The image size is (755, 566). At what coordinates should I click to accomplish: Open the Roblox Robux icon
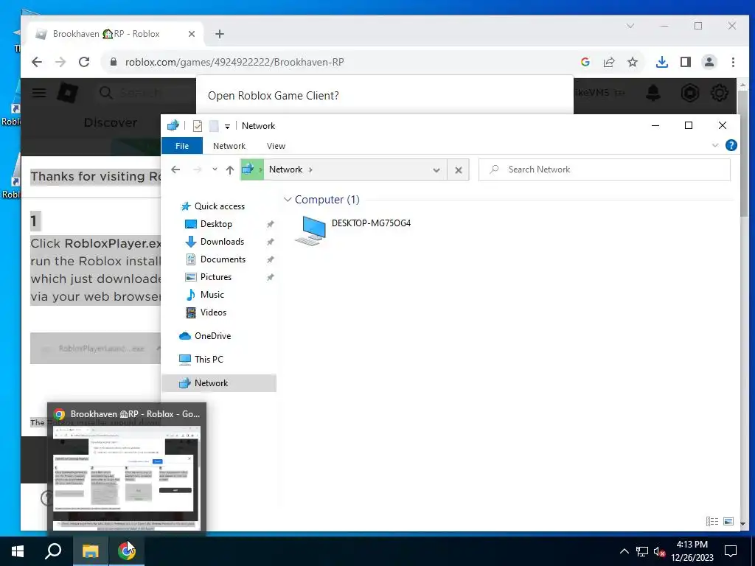pyautogui.click(x=689, y=92)
